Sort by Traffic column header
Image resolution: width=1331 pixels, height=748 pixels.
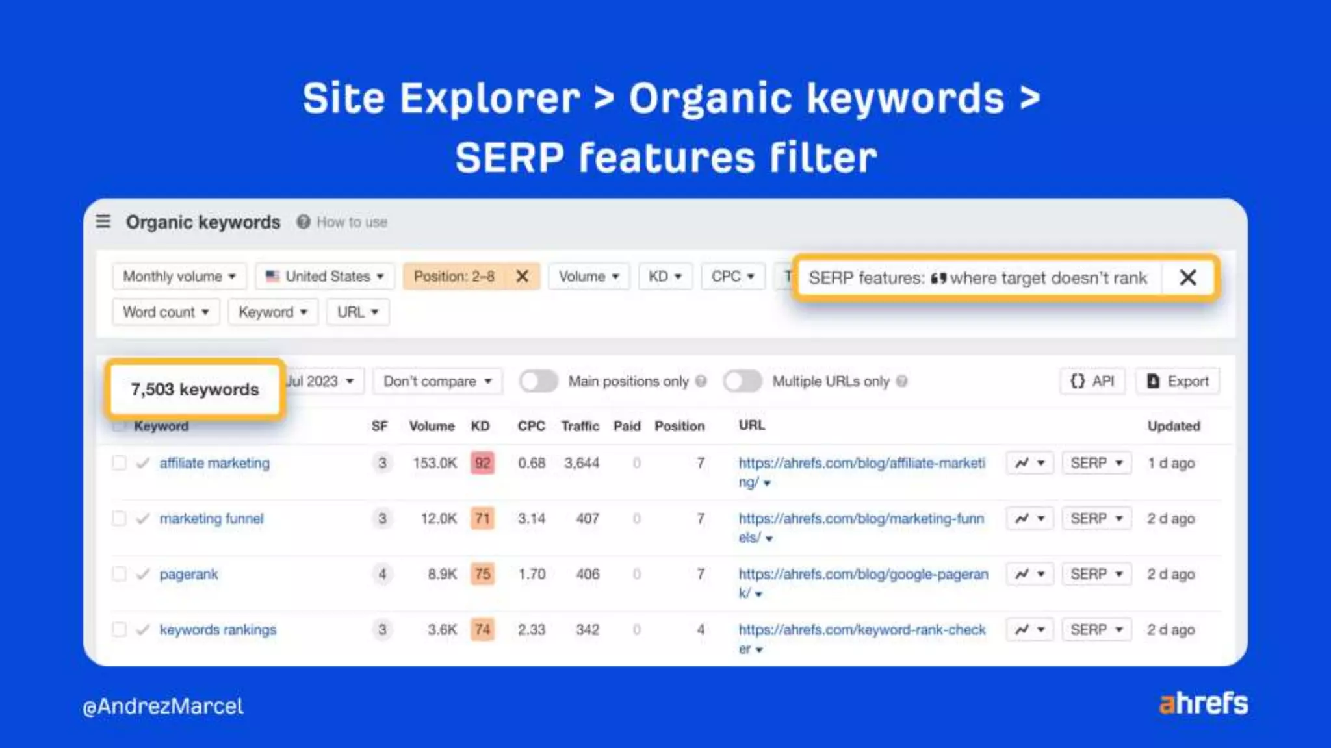[580, 426]
